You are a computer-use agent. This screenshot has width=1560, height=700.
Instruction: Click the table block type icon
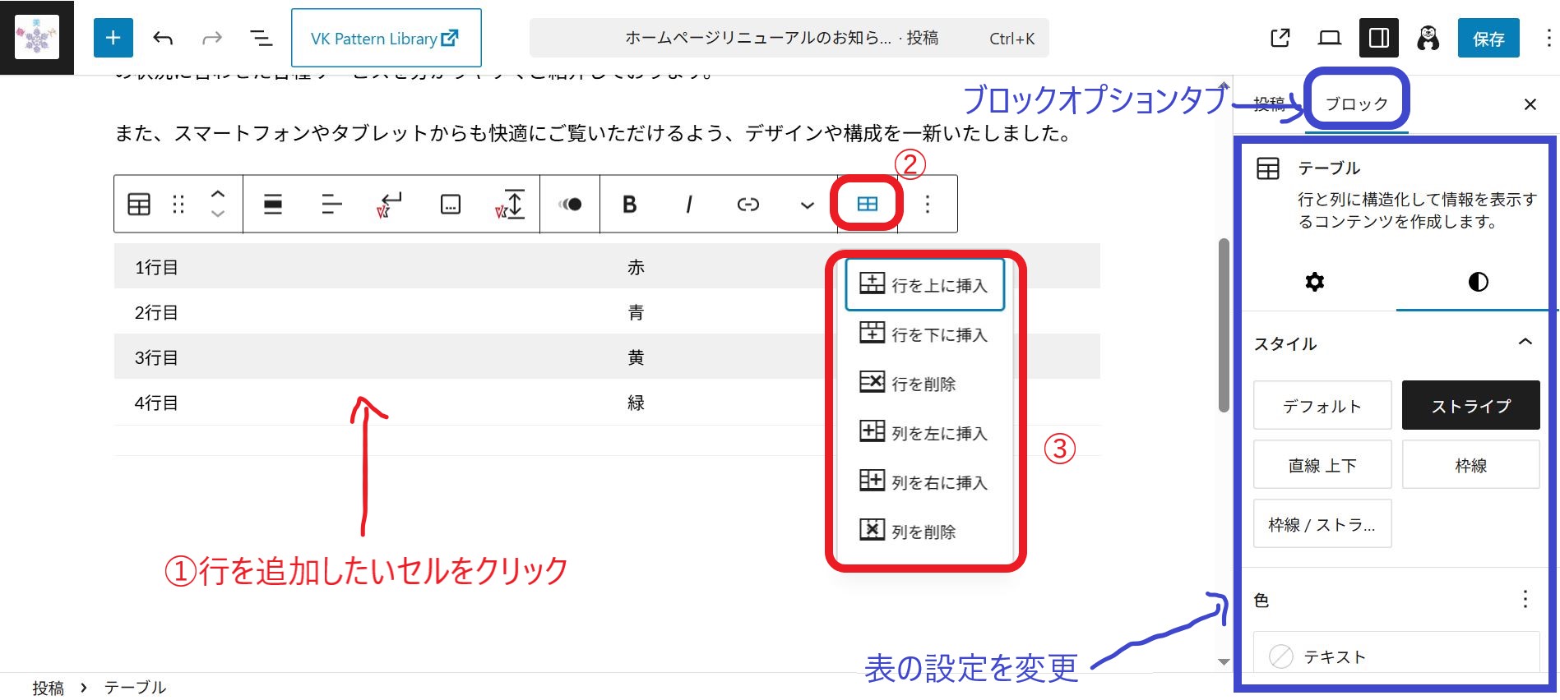coord(139,205)
